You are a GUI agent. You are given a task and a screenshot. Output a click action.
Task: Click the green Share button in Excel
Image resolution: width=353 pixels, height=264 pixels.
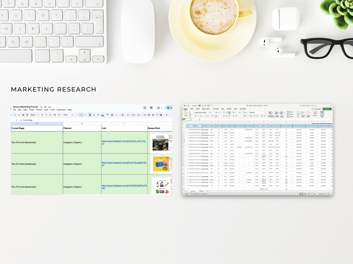tap(327, 109)
